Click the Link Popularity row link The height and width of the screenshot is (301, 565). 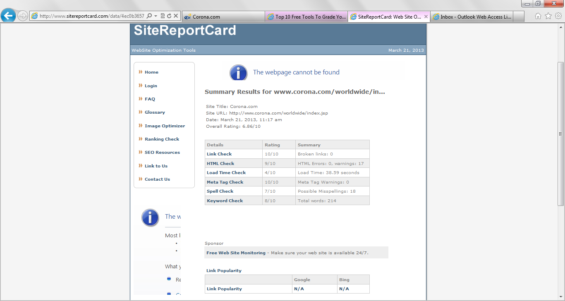[224, 289]
